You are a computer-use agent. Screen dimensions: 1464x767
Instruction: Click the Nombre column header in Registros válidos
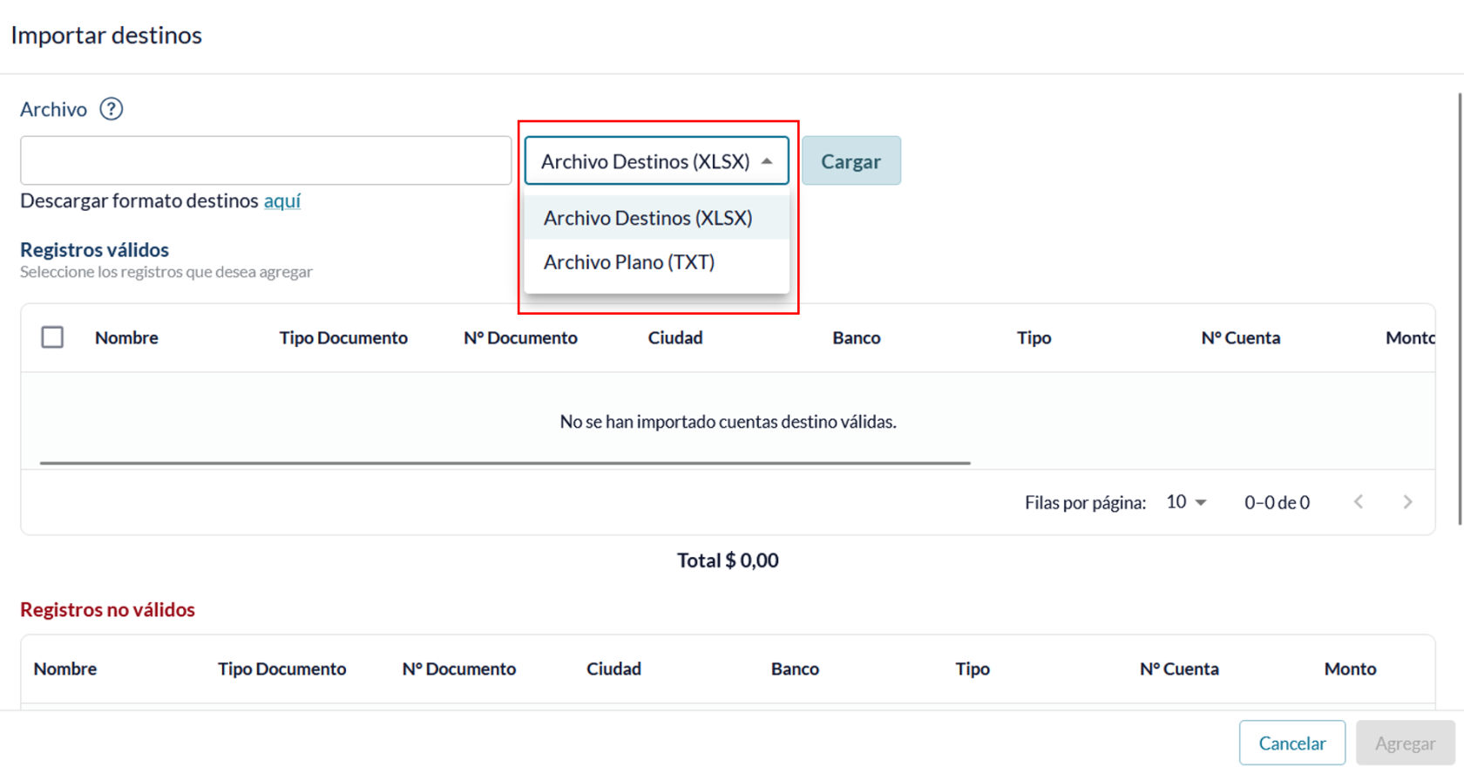pos(126,337)
